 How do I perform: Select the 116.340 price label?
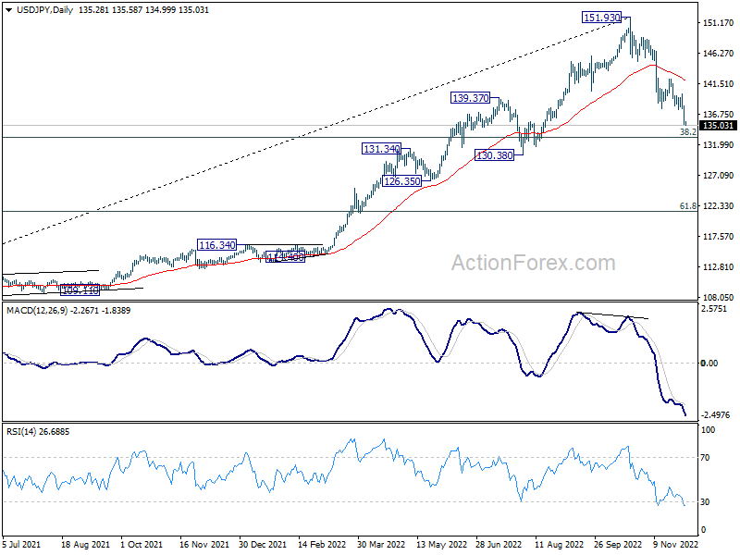pos(216,245)
